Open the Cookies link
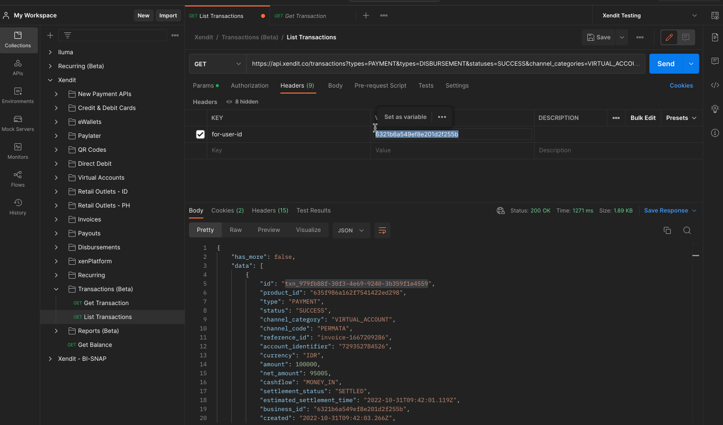This screenshot has height=425, width=723. click(x=681, y=86)
